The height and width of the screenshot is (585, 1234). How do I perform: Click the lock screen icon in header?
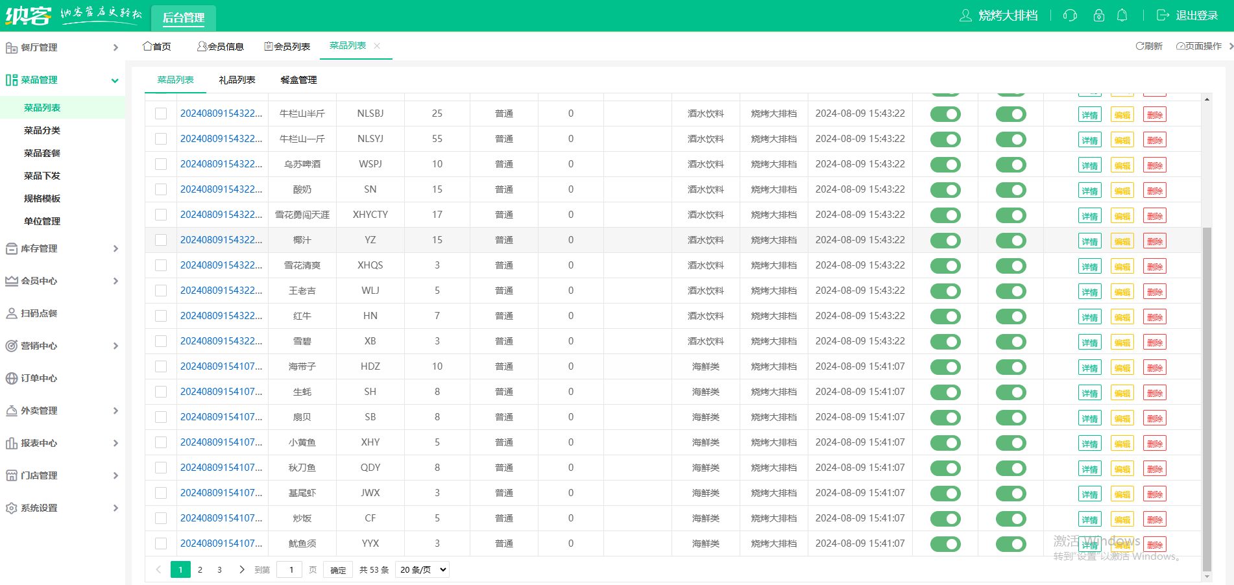[1098, 16]
